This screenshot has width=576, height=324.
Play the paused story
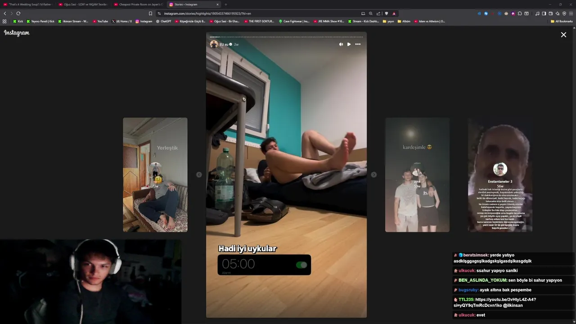(x=349, y=44)
